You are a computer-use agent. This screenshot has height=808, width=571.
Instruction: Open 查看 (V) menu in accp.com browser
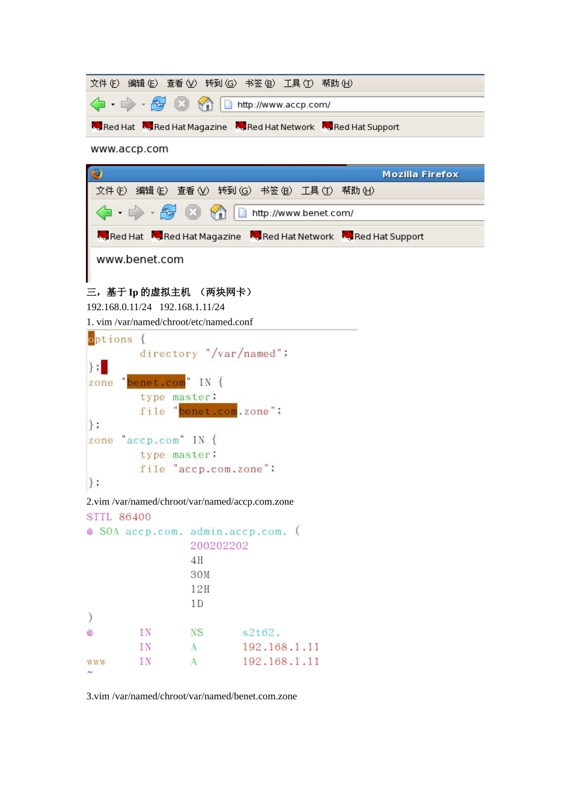click(x=182, y=84)
